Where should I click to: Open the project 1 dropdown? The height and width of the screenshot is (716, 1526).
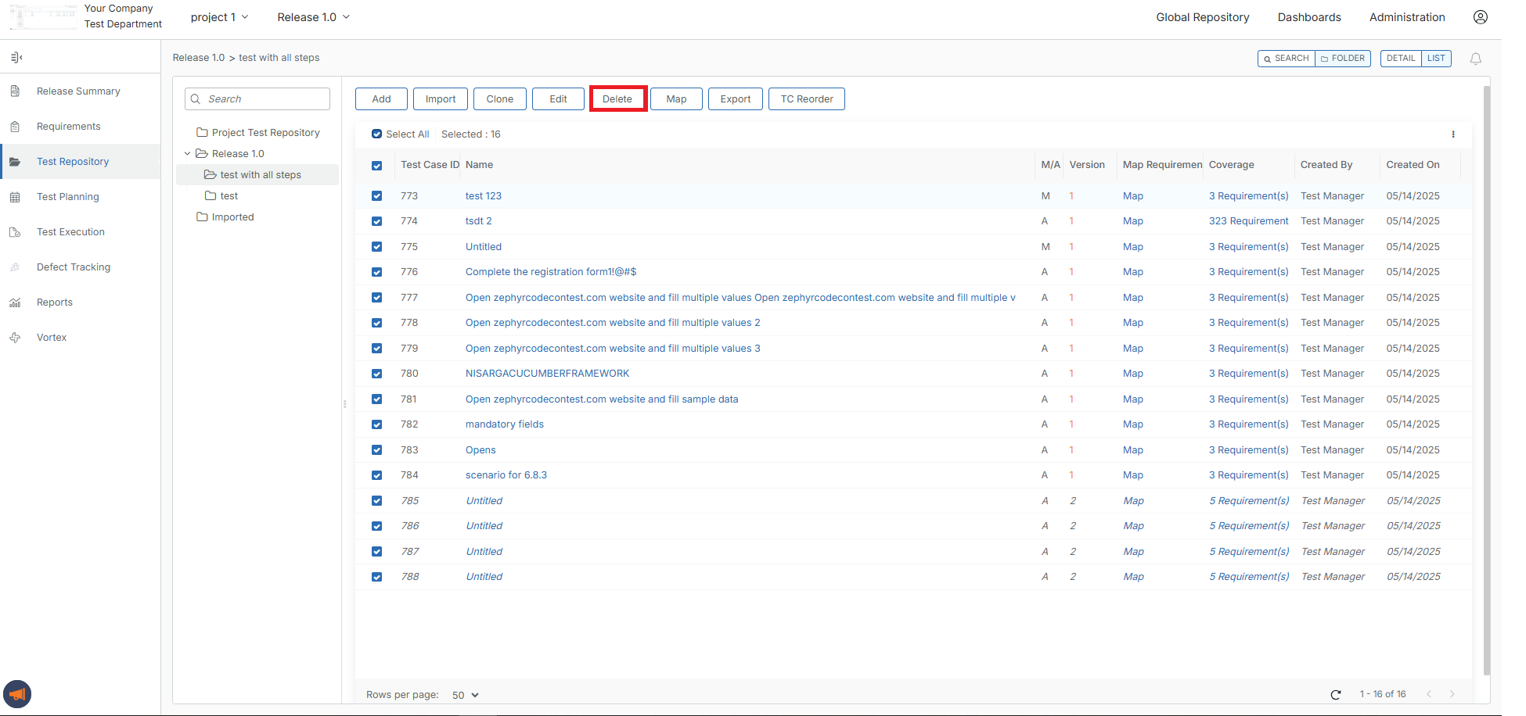click(219, 17)
